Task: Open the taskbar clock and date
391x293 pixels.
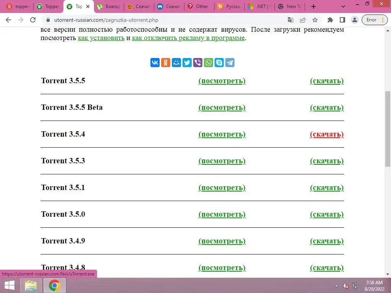Action: coord(375,286)
